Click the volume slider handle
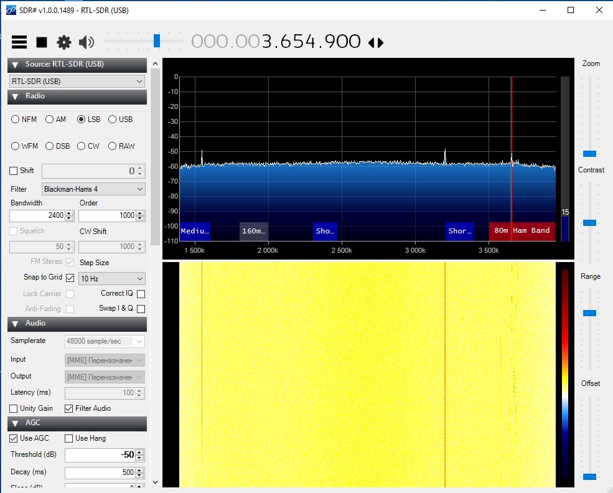The height and width of the screenshot is (493, 613). 157,40
